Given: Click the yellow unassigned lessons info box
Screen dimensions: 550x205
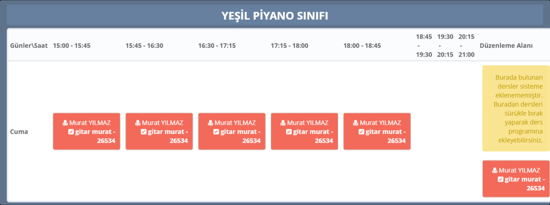Looking at the screenshot, I should click(516, 108).
